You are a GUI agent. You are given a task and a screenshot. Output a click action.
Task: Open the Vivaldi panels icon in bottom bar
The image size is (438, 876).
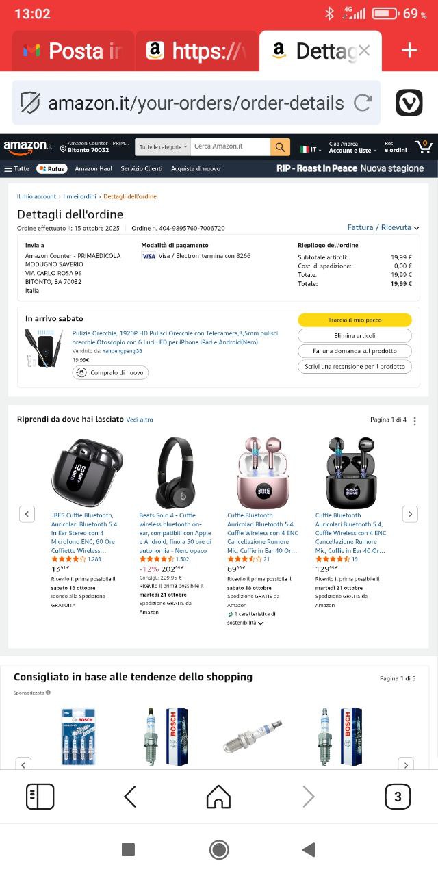click(x=40, y=797)
